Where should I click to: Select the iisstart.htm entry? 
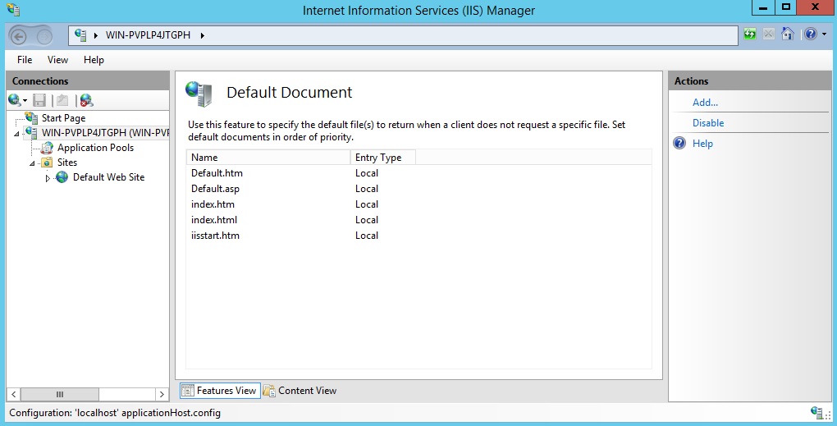(215, 235)
